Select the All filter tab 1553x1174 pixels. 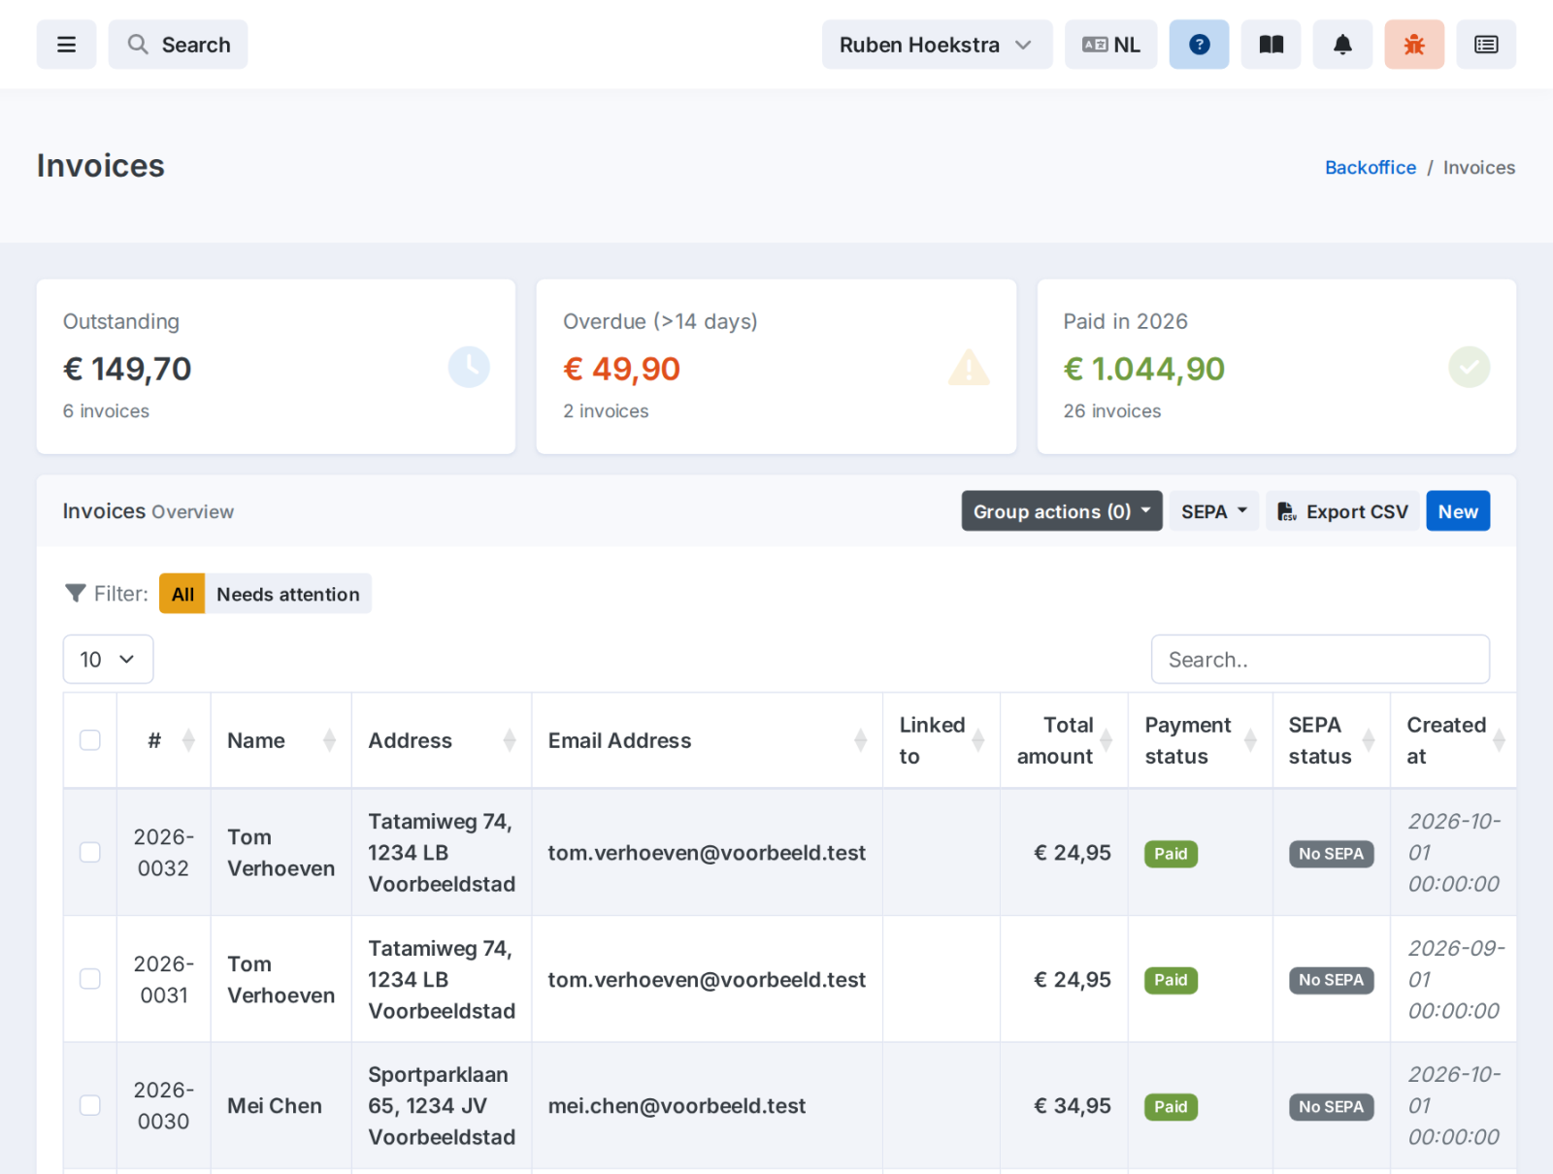pyautogui.click(x=182, y=594)
